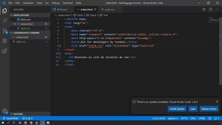The image size is (222, 125).
Task: Open the Edit menu
Action: pos(18,3)
